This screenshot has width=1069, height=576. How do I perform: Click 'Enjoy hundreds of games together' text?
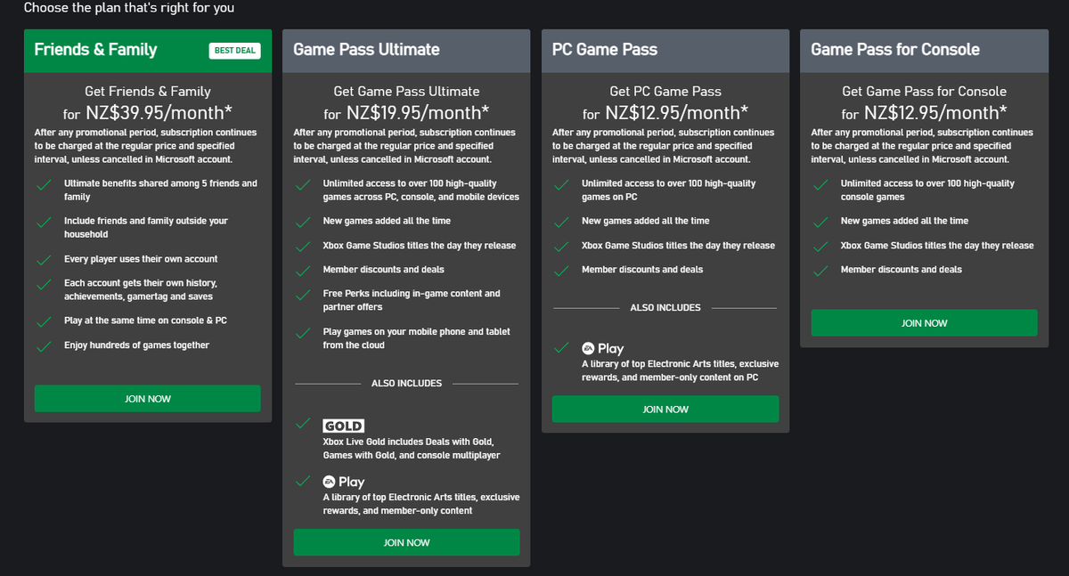click(136, 345)
